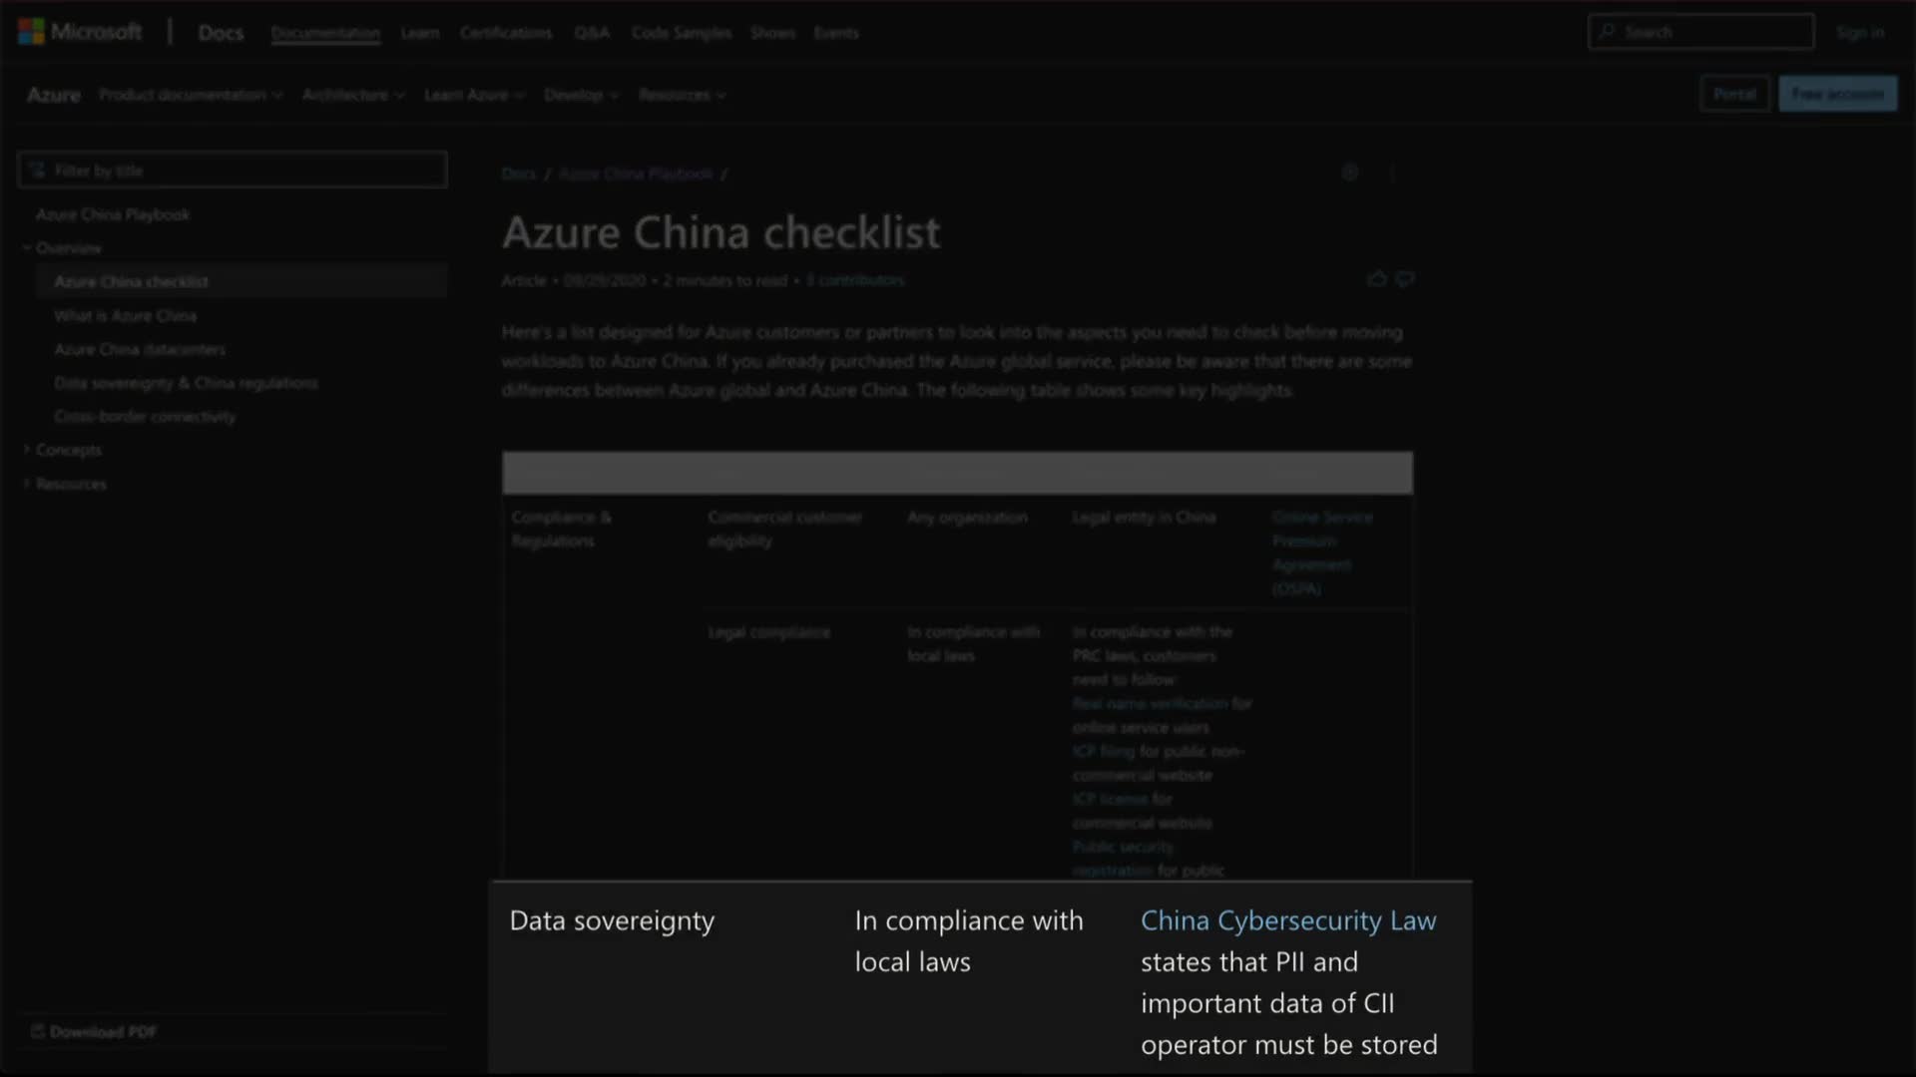
Task: Click the Microsoft logo icon
Action: (31, 32)
